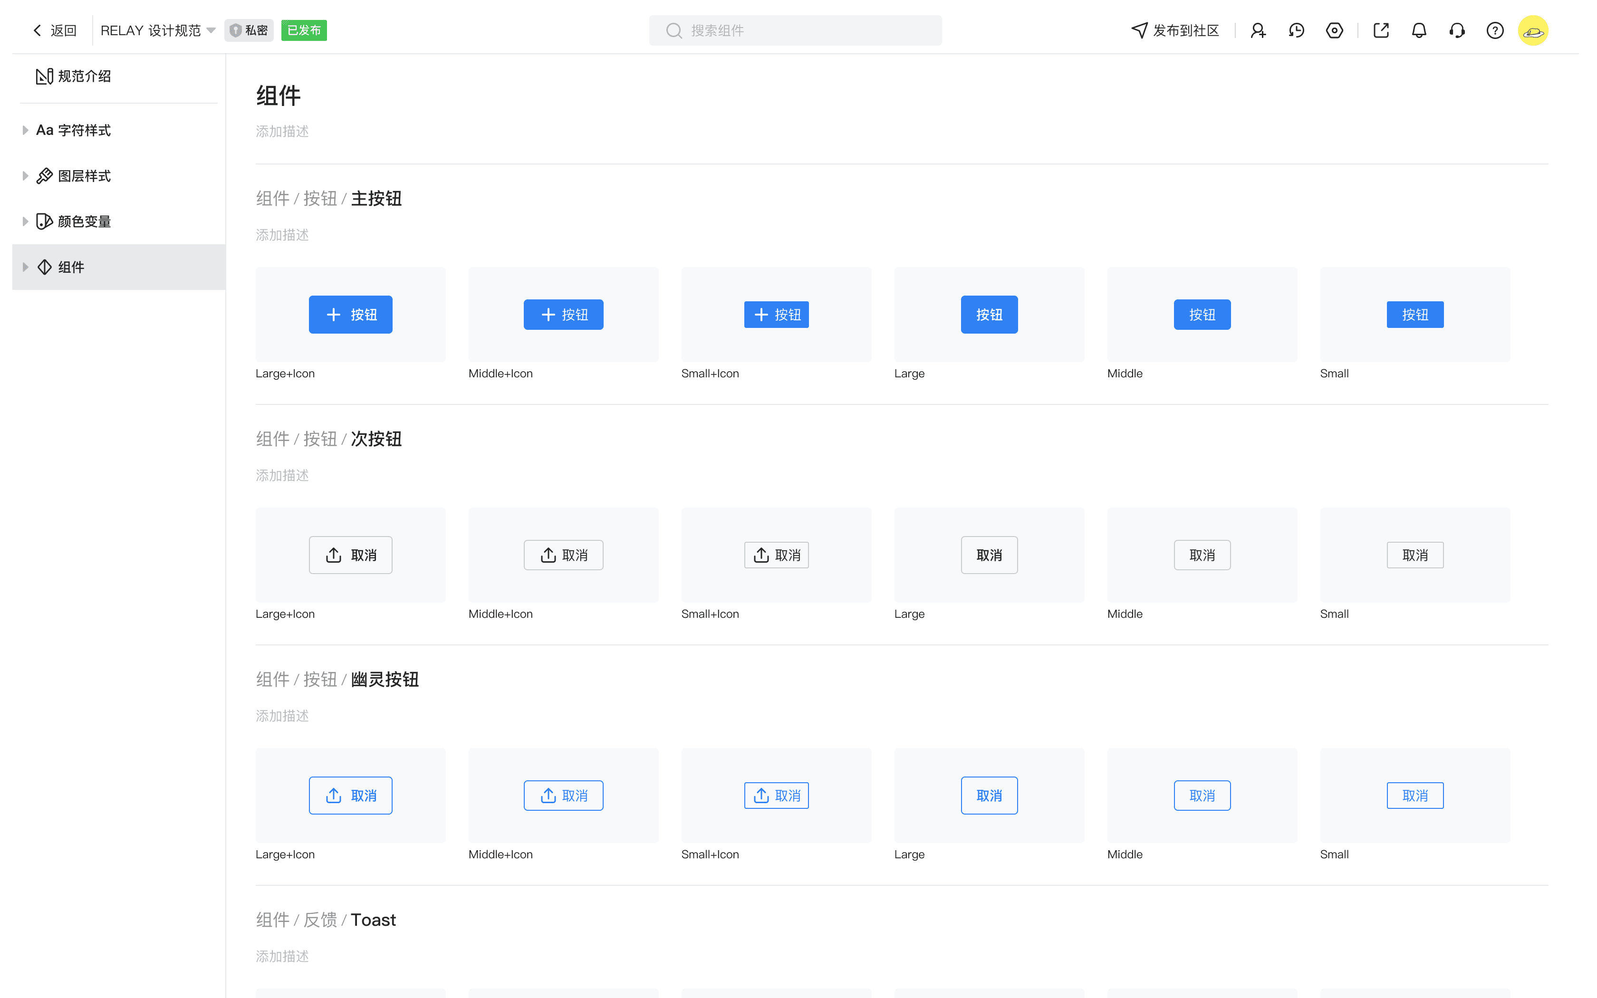The height and width of the screenshot is (998, 1597).
Task: Select 规范介绍 in the sidebar
Action: pos(84,77)
